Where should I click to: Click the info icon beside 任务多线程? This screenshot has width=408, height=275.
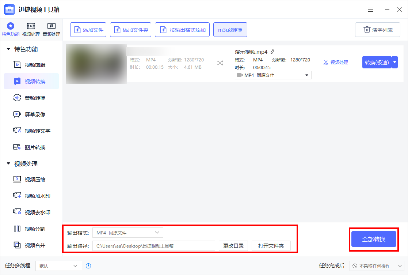[88, 266]
